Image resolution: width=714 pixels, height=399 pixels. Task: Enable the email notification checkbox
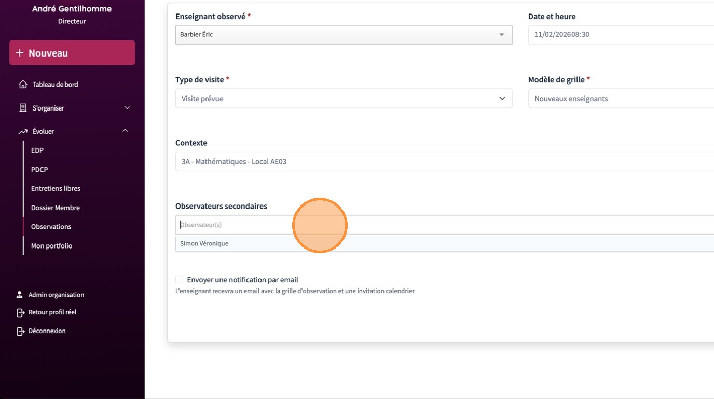click(180, 280)
